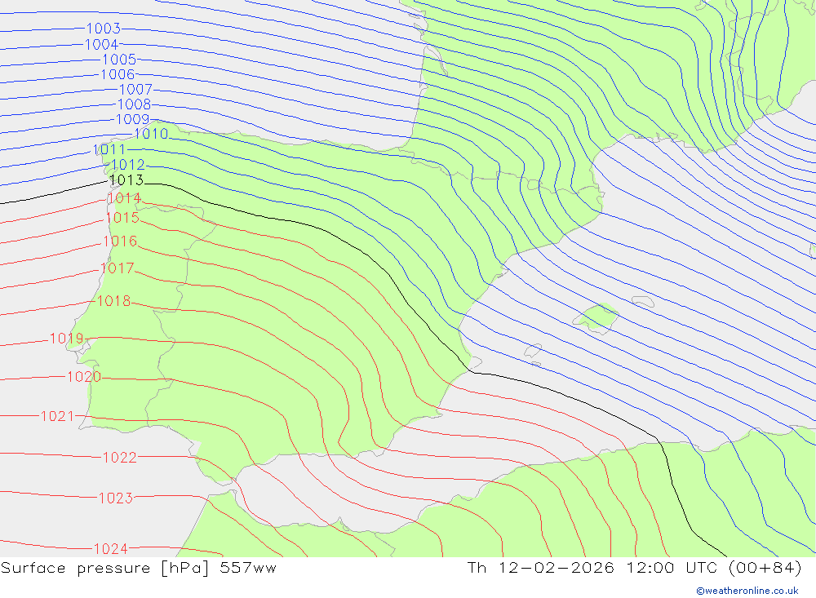816x598 pixels.
Task: Open the weatheronline.co.uk credit link
Action: 747,591
